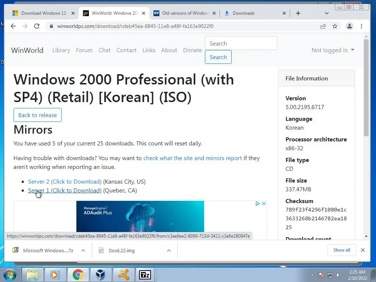Download from Server 1 Quebec

click(x=65, y=191)
